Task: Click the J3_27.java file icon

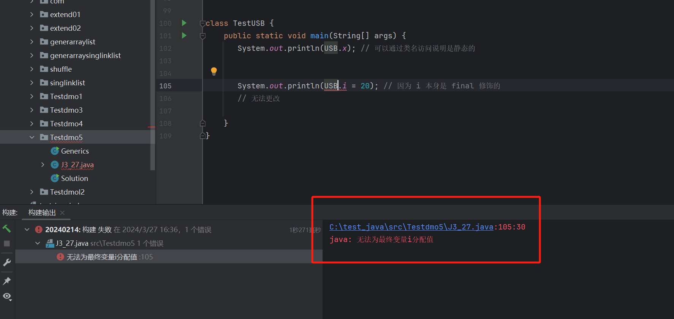Action: (x=55, y=165)
